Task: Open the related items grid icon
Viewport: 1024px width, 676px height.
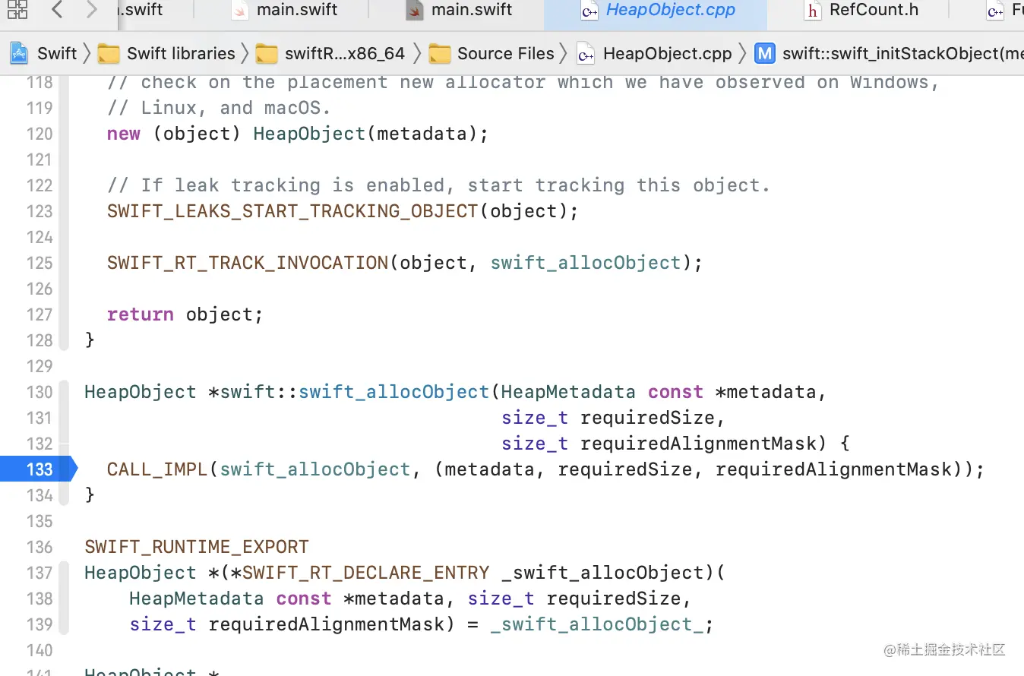Action: (x=17, y=10)
